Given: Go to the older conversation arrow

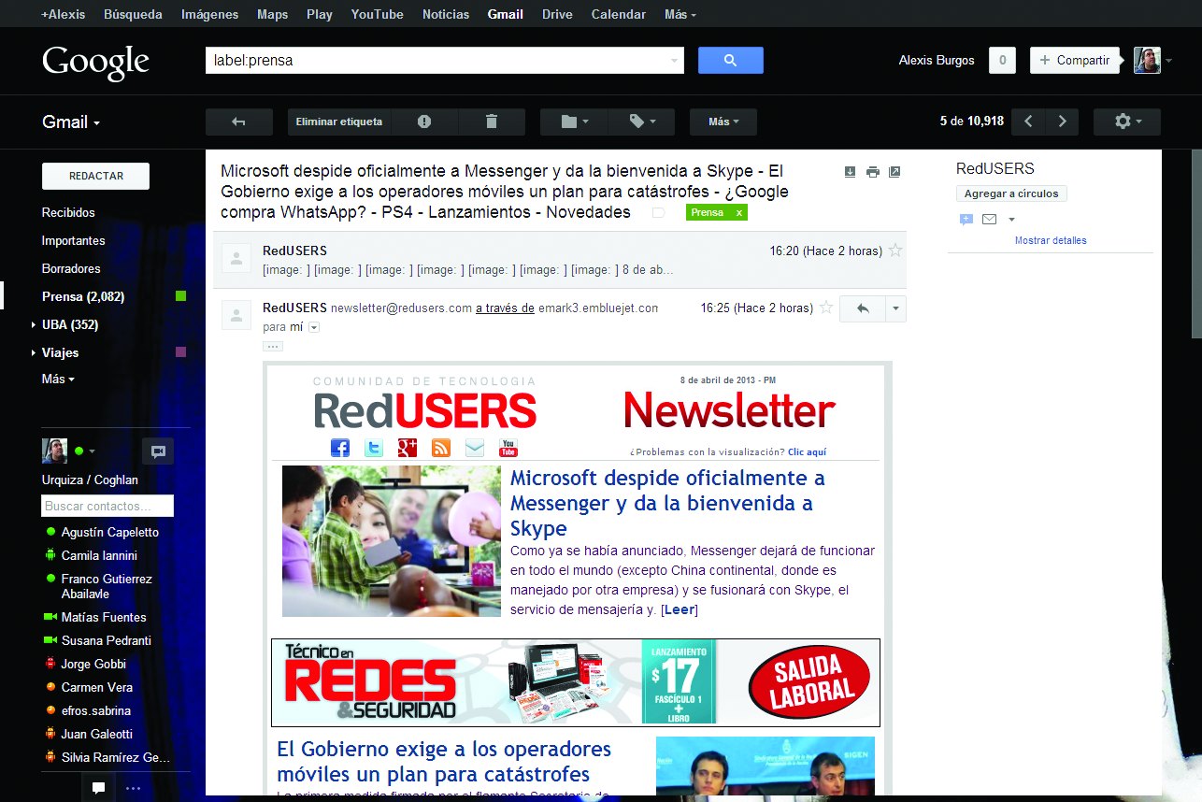Looking at the screenshot, I should (x=1062, y=122).
